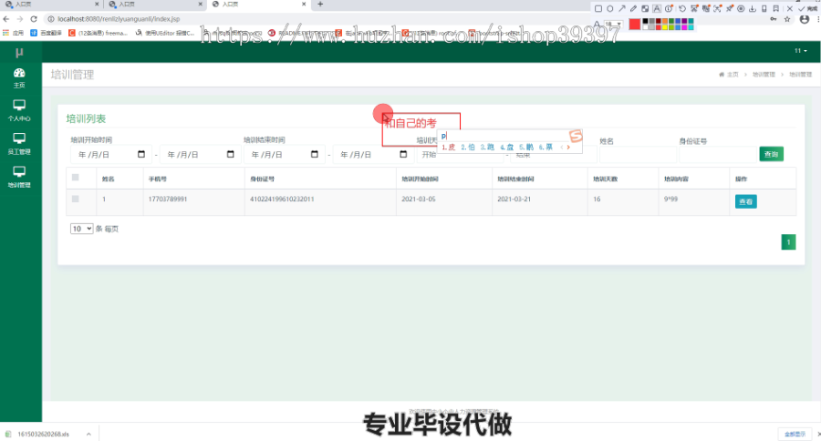Undo last annotation in screenshot toolbar

[682, 8]
